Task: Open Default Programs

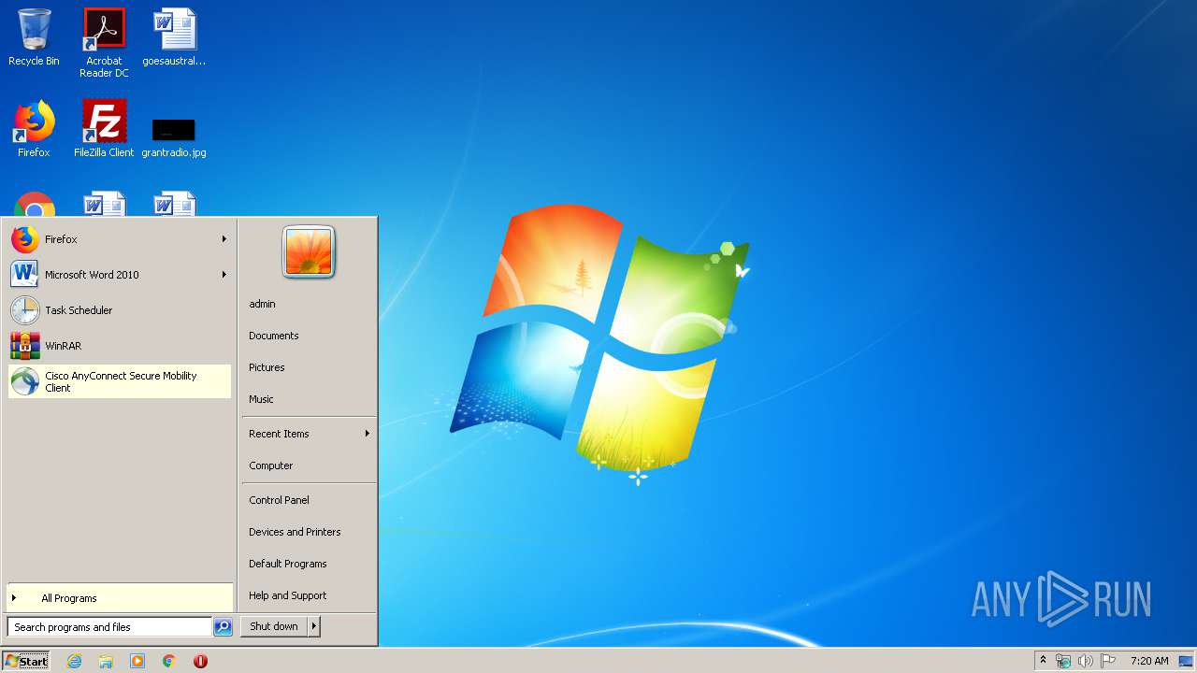Action: (288, 564)
